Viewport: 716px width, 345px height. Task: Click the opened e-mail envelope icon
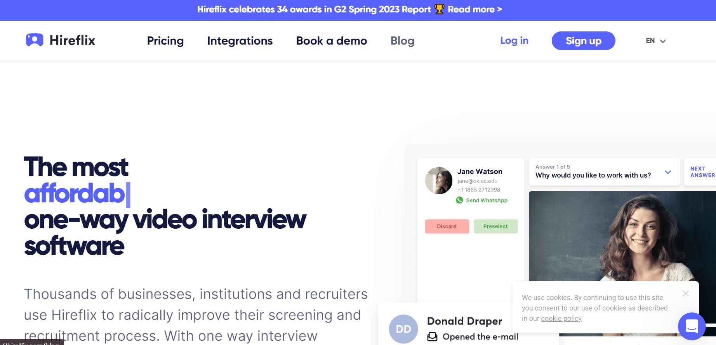(x=432, y=337)
